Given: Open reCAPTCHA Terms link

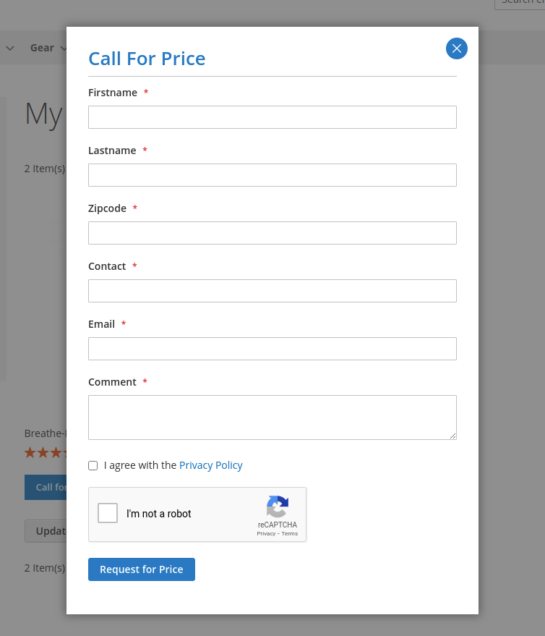Looking at the screenshot, I should coord(290,533).
